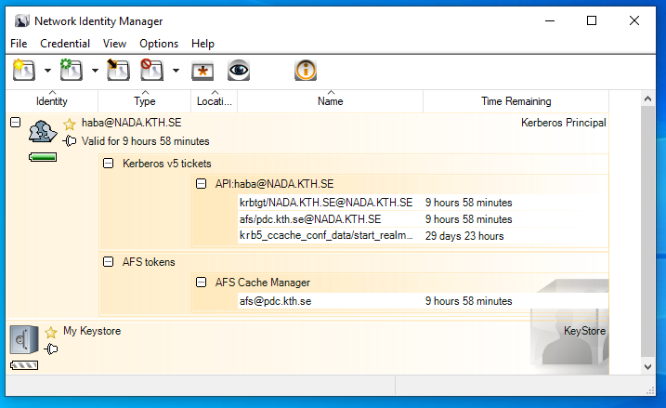
Task: Toggle default star beside haba@NADA.KTH.SE
Action: click(69, 124)
